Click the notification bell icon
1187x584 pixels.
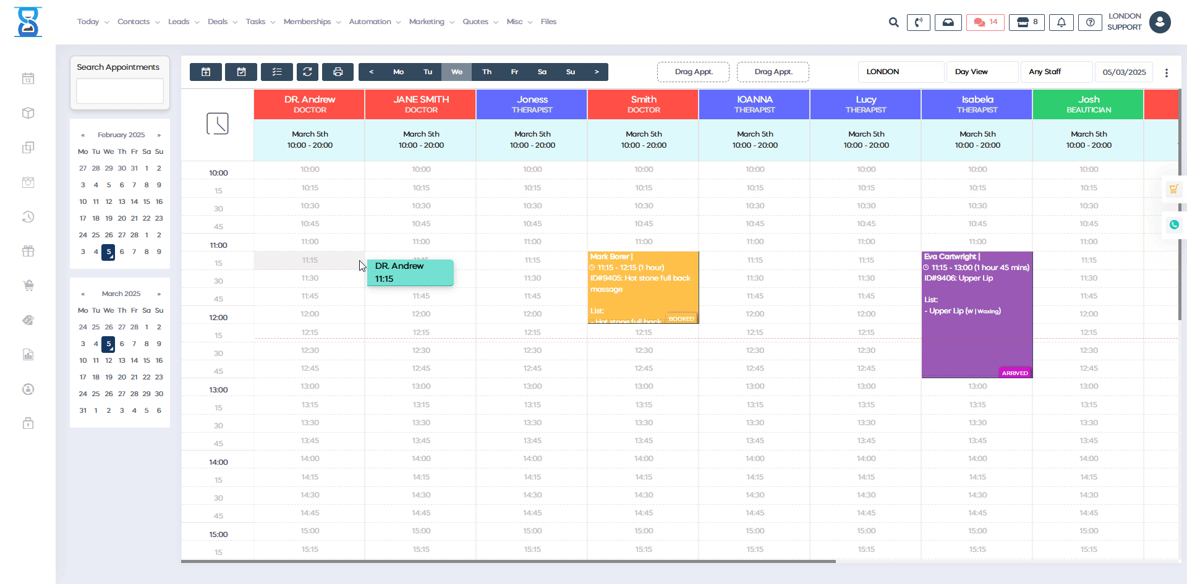[x=1061, y=22]
